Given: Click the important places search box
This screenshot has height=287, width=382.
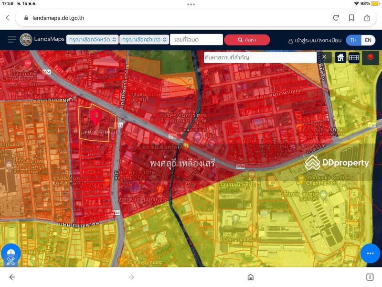Looking at the screenshot, I should click(x=260, y=57).
